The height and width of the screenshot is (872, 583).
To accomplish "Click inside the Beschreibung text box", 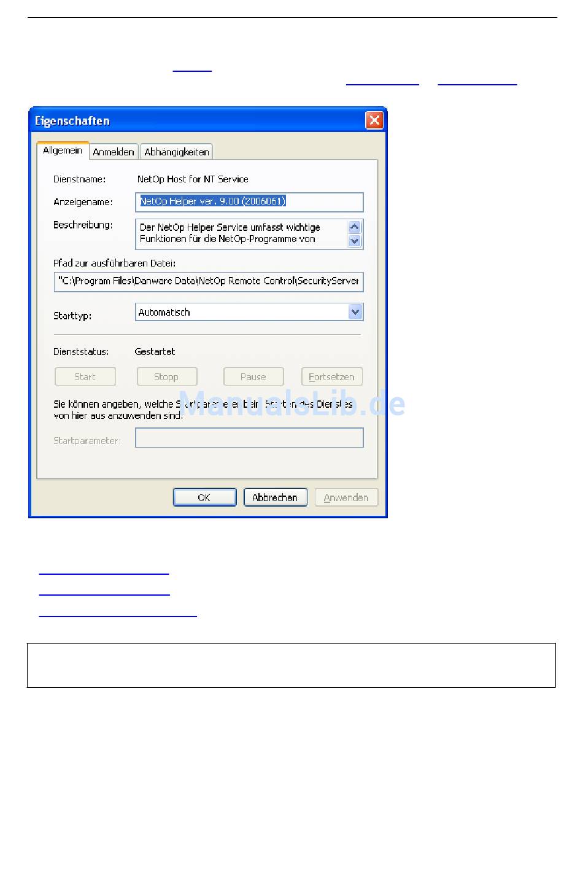I will (x=242, y=234).
